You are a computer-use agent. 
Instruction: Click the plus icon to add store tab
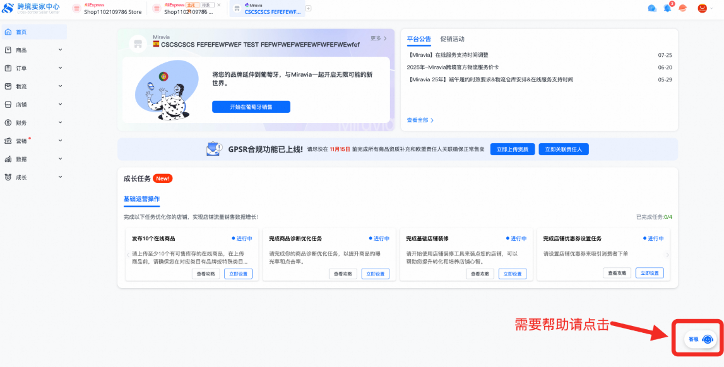(x=309, y=8)
